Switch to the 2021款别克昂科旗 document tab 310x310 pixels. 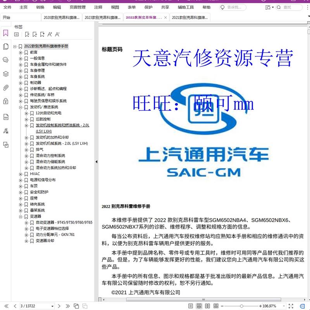pyautogui.click(x=190, y=17)
